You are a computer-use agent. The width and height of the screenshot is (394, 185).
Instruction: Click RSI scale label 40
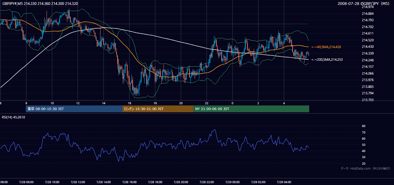(363, 151)
